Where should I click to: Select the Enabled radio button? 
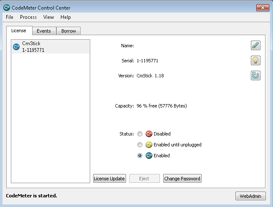(x=140, y=156)
